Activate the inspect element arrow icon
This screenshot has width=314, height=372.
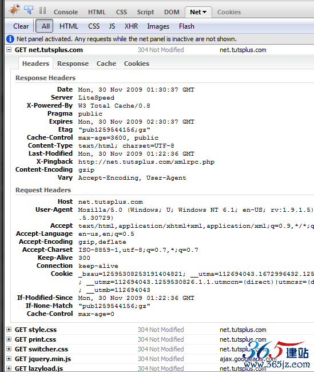point(29,10)
